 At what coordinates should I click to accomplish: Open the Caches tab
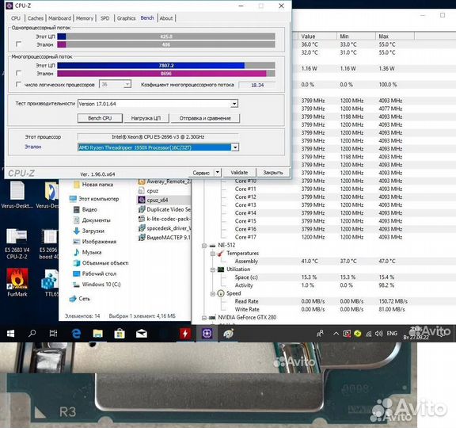coord(35,18)
